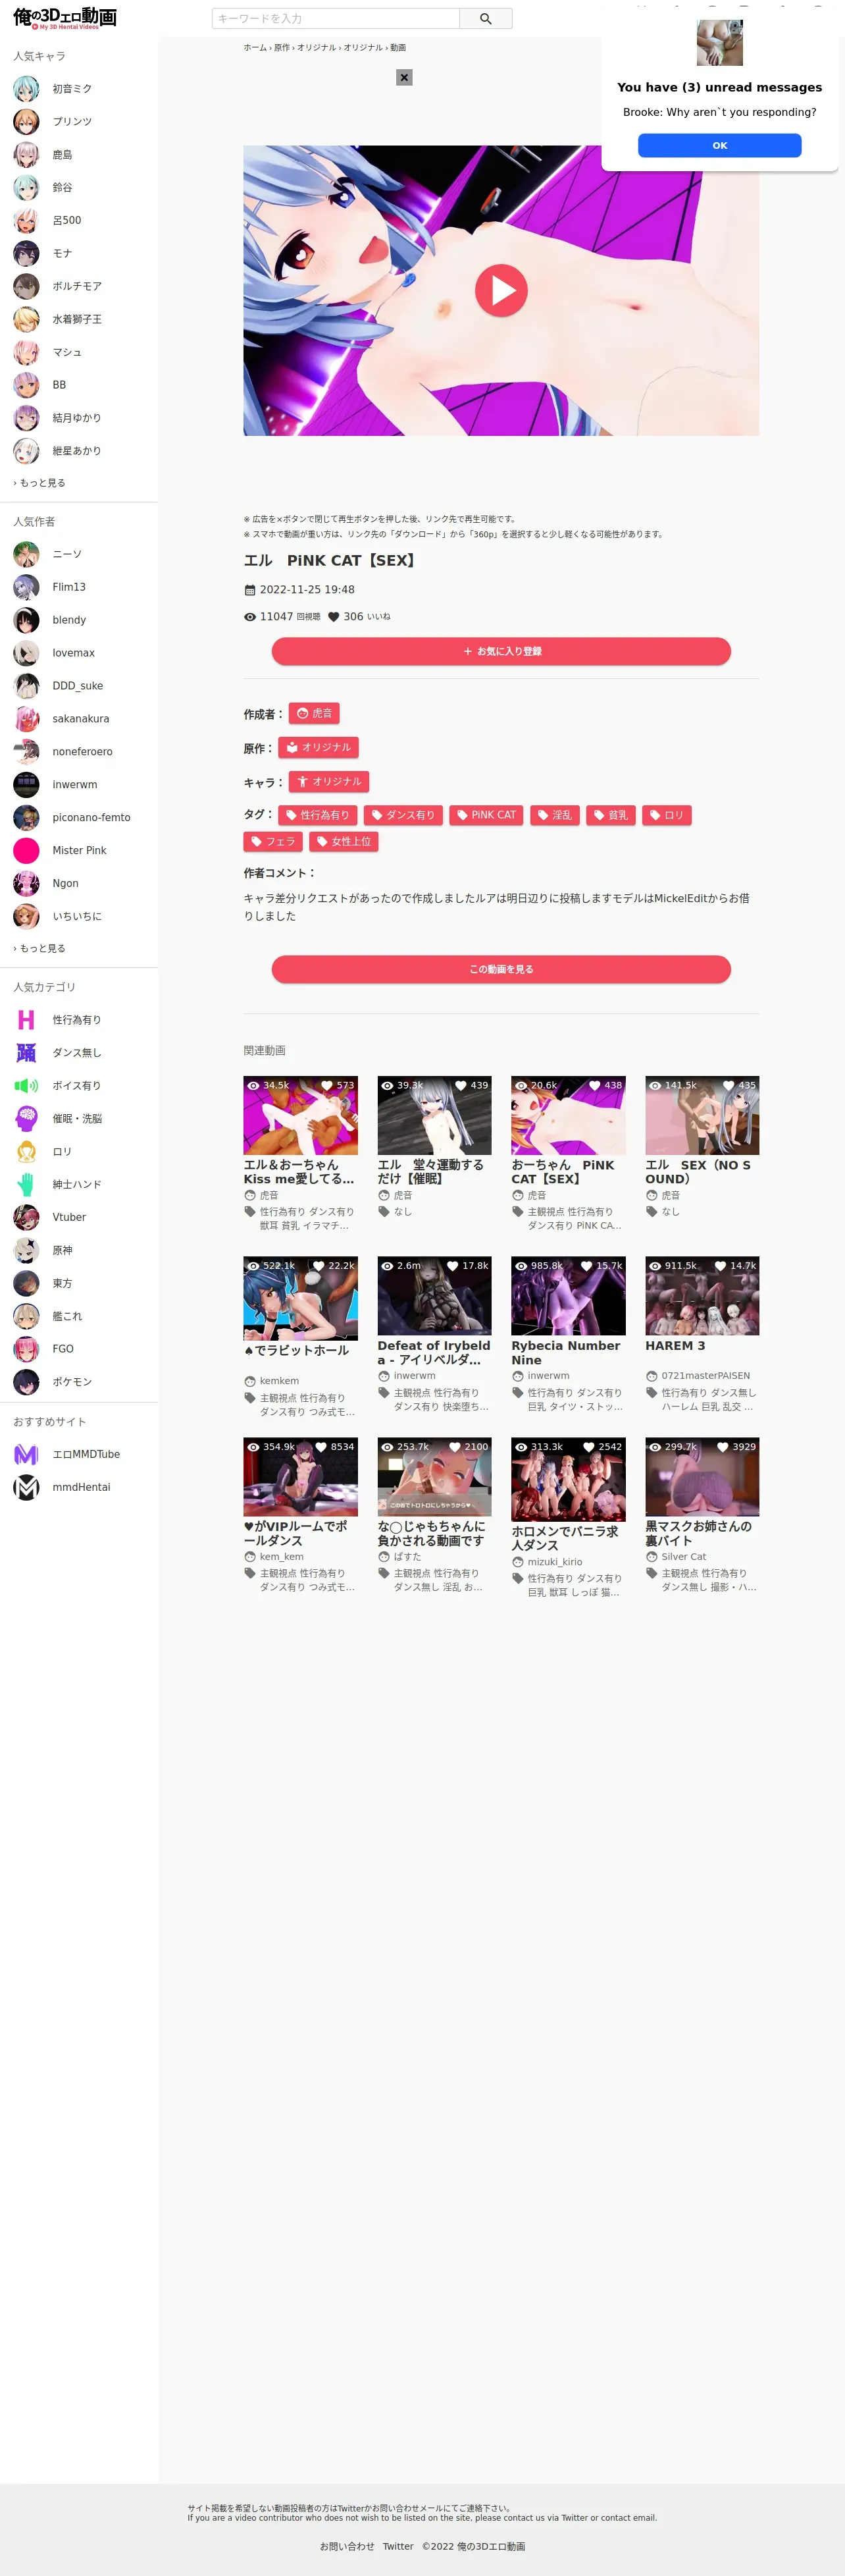The height and width of the screenshot is (2576, 845).
Task: Open the piconano-femto author link
Action: (x=91, y=818)
